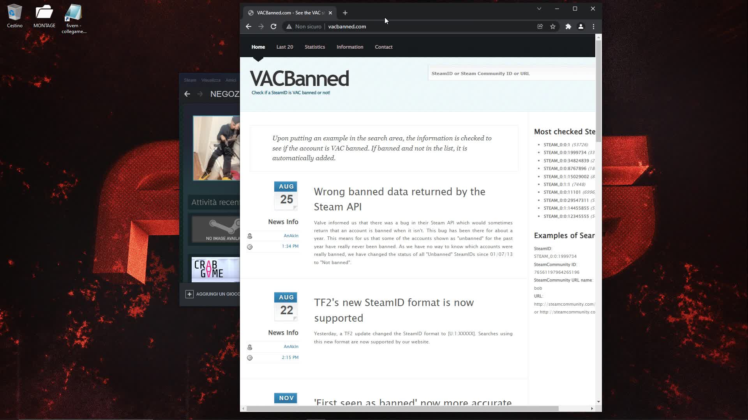Click the horizontal page scrollbar
The height and width of the screenshot is (420, 748).
pos(402,408)
